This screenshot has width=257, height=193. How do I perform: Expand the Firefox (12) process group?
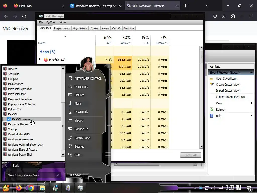40,59
